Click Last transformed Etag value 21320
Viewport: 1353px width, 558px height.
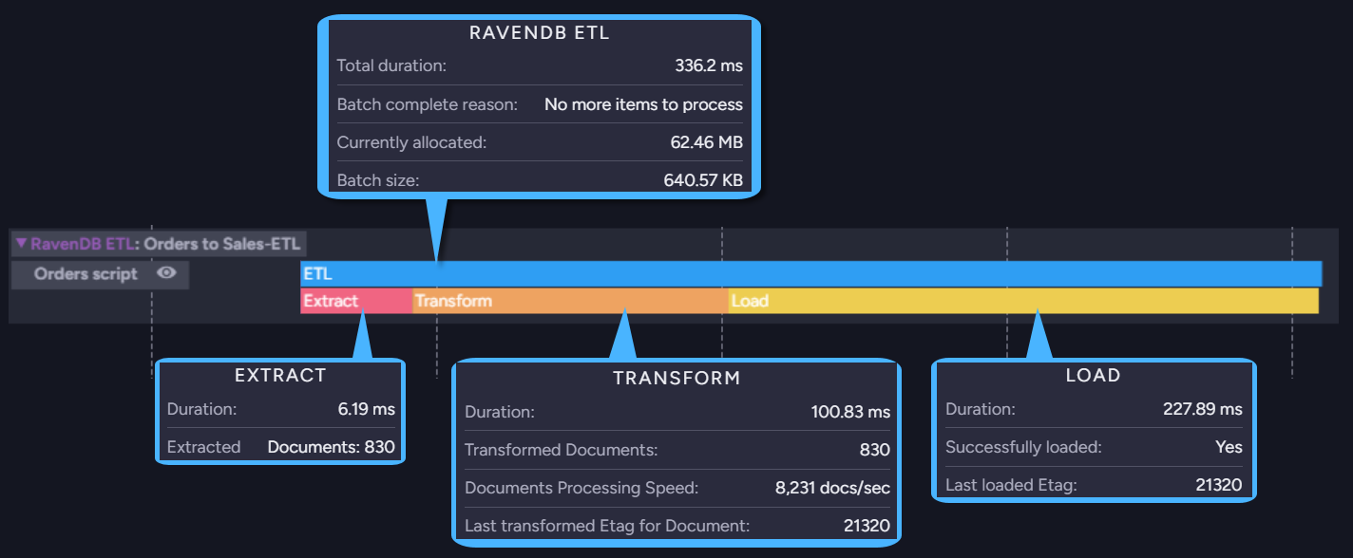(x=867, y=525)
